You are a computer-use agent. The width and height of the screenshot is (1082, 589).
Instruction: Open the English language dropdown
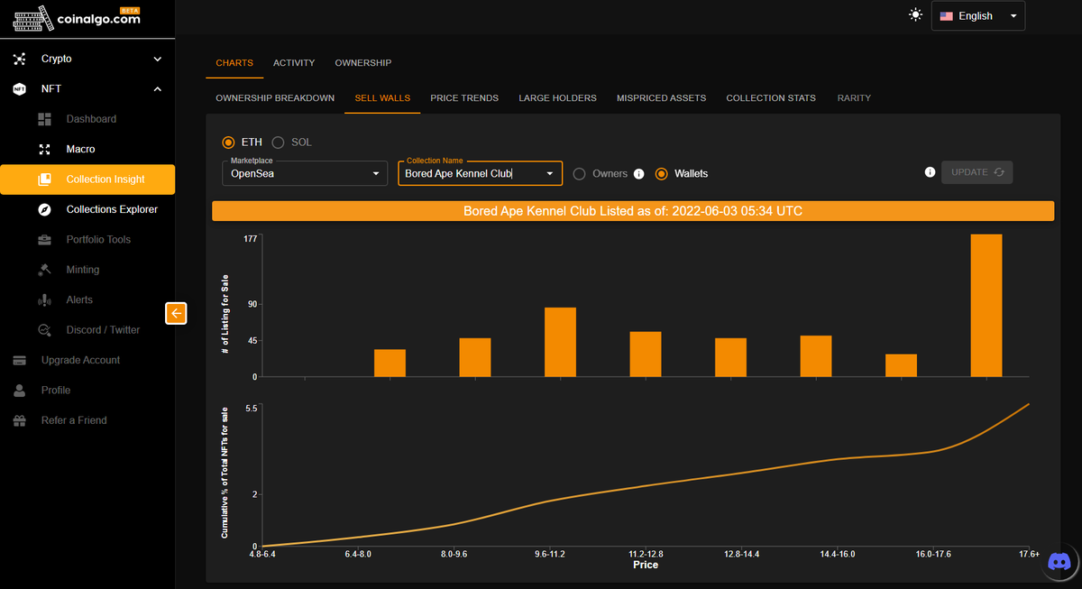[978, 16]
